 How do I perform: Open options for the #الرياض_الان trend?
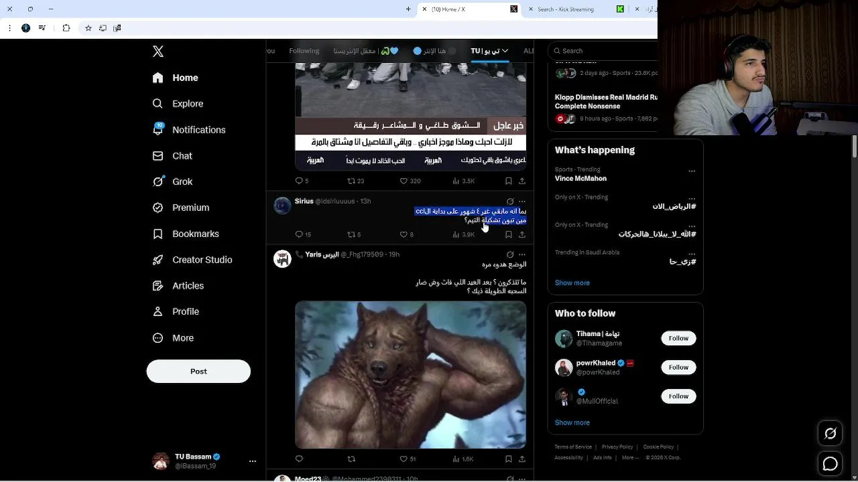tap(692, 199)
